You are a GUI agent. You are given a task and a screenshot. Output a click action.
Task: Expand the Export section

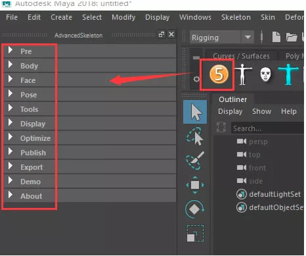(x=90, y=167)
